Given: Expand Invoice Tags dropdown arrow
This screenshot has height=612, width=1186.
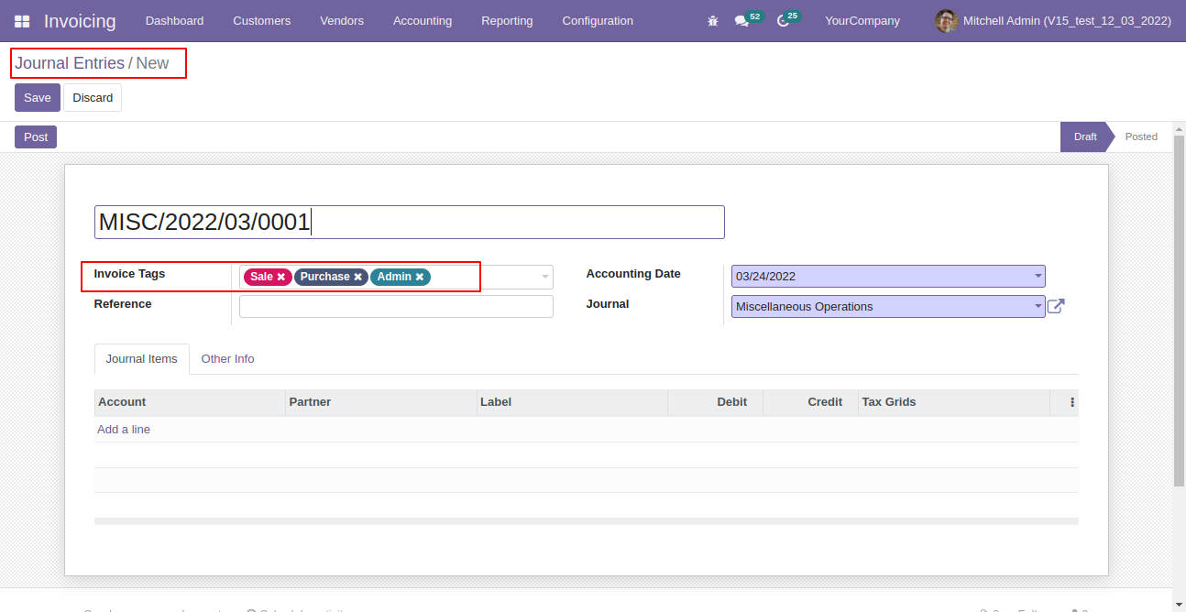Looking at the screenshot, I should 545,277.
